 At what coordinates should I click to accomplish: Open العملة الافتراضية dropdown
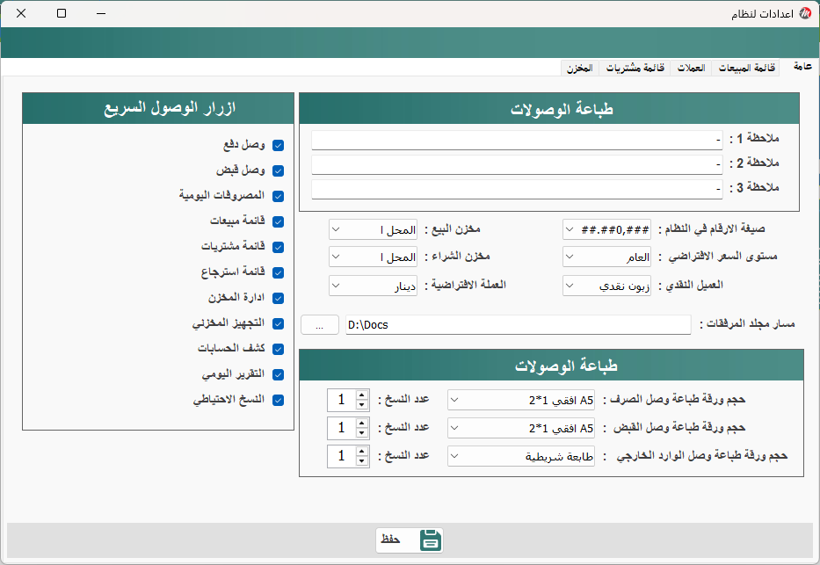373,286
